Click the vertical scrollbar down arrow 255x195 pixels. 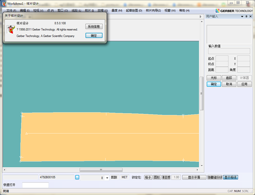click(201, 166)
